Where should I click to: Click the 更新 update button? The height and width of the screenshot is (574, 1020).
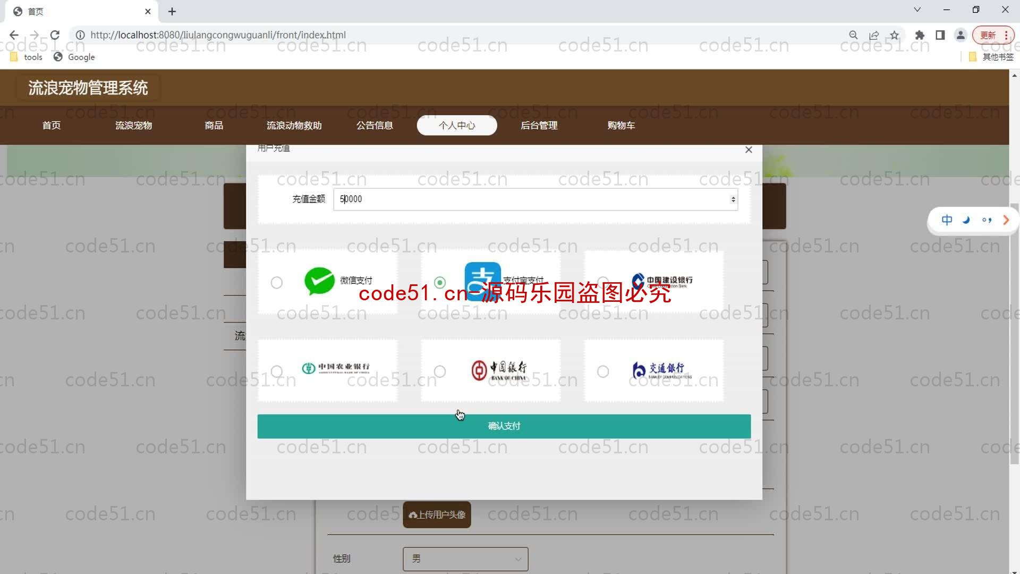pyautogui.click(x=993, y=35)
